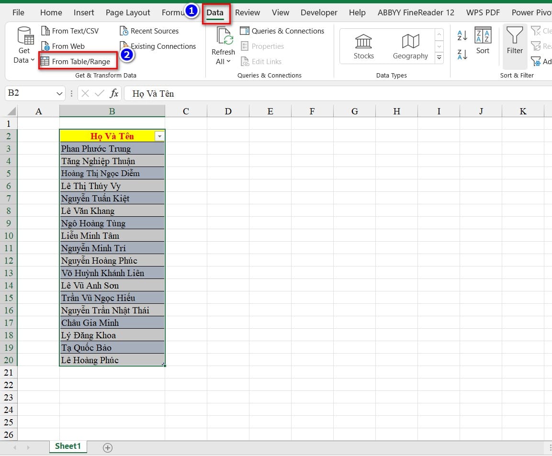552x456 pixels.
Task: Sort ascending A to Z
Action: [x=462, y=35]
